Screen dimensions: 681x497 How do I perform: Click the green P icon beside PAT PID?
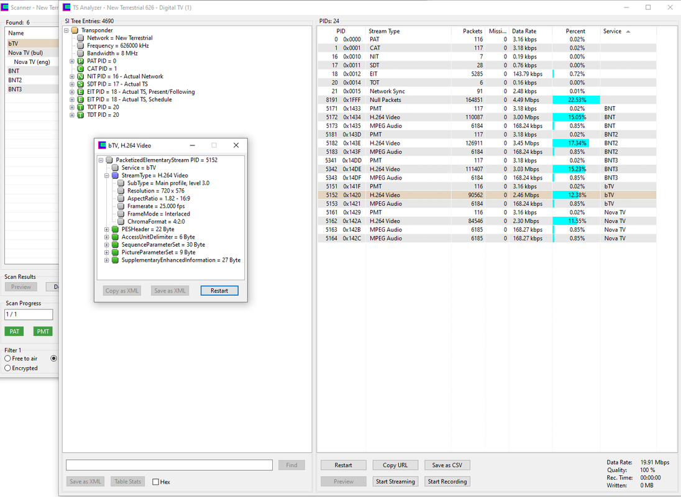tap(80, 62)
